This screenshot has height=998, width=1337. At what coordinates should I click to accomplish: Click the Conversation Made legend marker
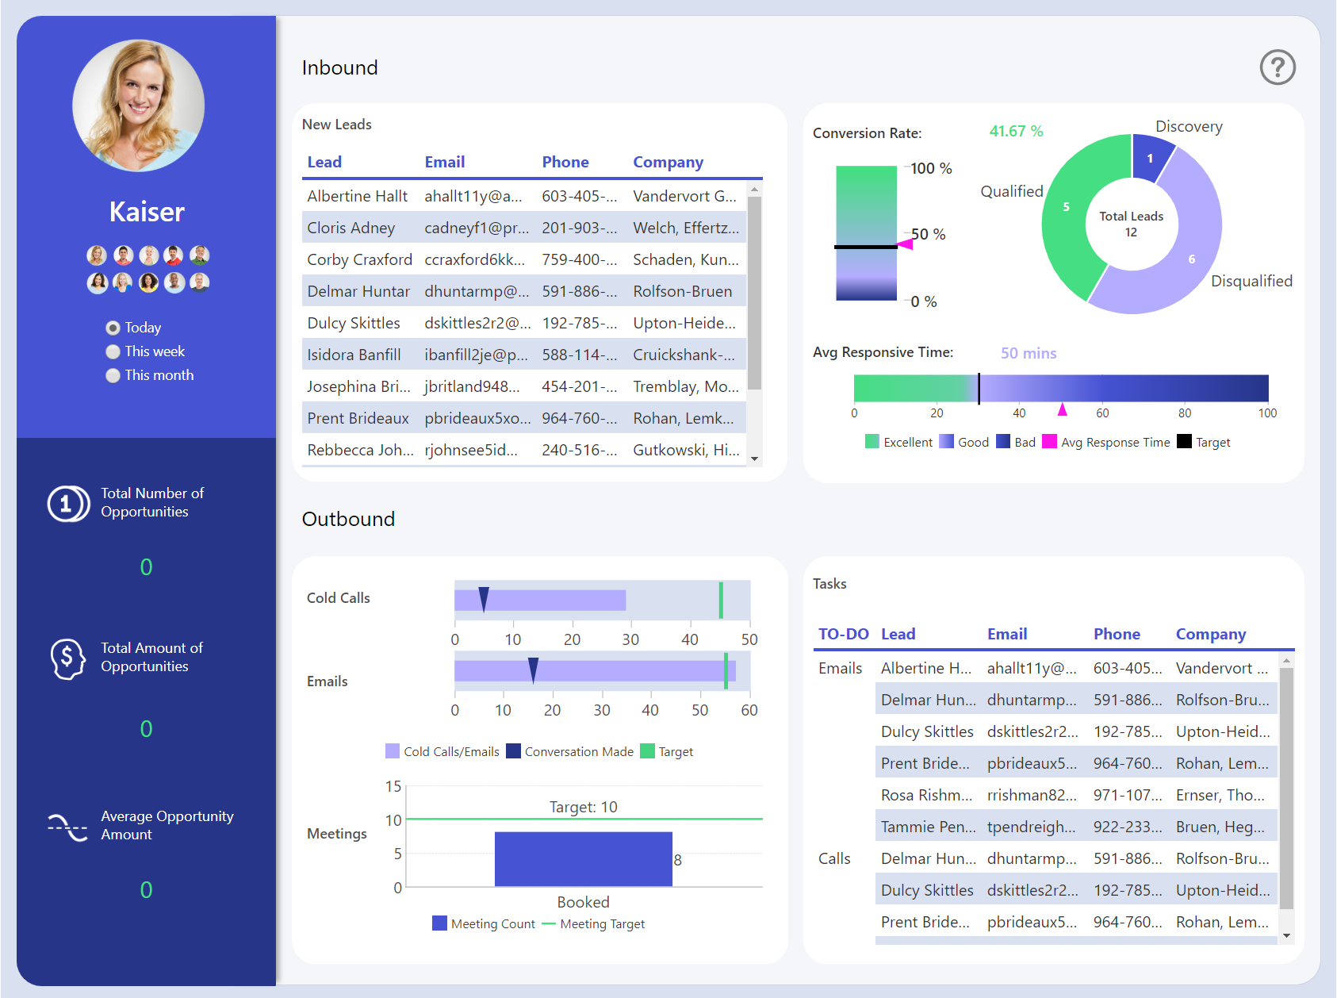(513, 751)
